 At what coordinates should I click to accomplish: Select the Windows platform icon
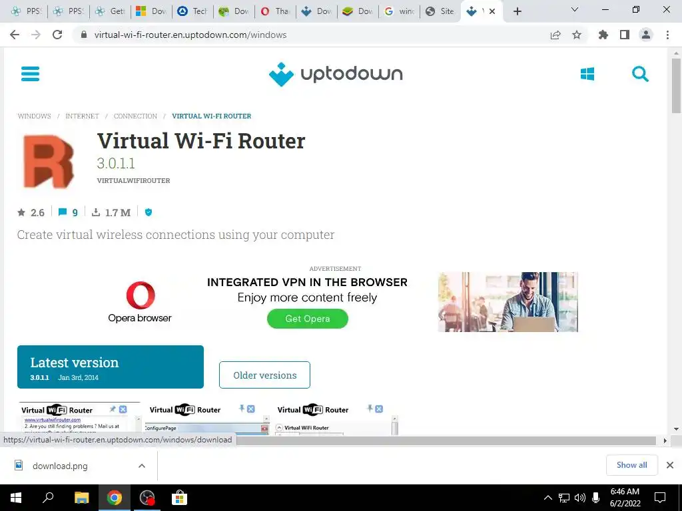(x=587, y=74)
